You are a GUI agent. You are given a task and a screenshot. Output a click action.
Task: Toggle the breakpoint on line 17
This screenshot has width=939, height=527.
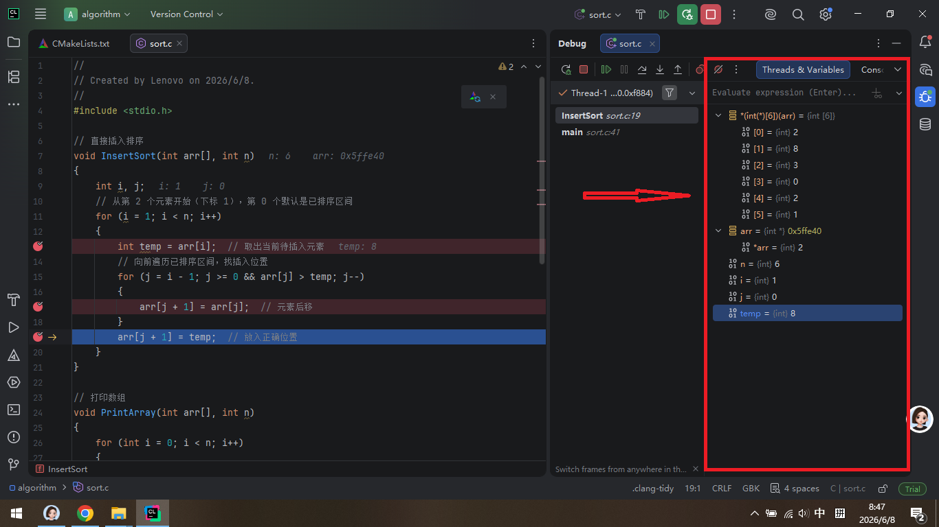38,307
